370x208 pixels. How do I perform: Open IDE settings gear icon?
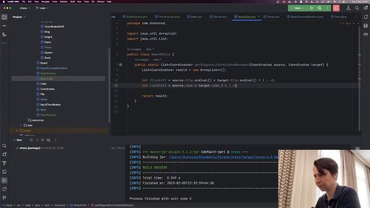(365, 8)
